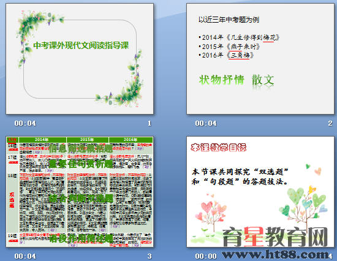Click the 育星教育网 watermark logo

275,236
